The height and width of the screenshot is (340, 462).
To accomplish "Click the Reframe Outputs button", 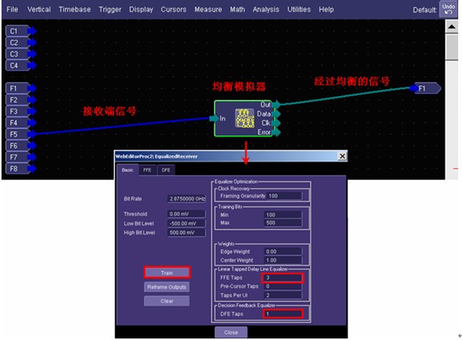I will [x=165, y=287].
